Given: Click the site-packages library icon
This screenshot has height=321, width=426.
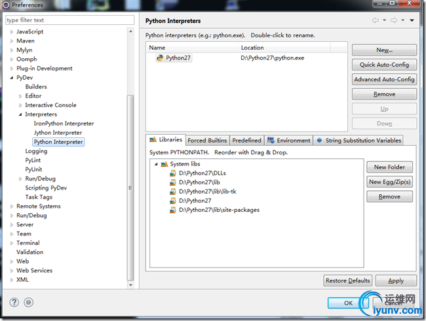Looking at the screenshot, I should click(172, 210).
